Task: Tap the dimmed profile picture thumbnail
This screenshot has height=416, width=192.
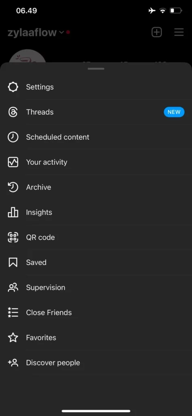Action: point(28,56)
